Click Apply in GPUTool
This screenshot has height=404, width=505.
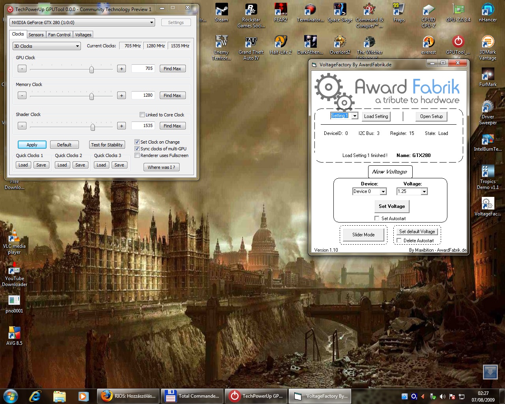32,145
